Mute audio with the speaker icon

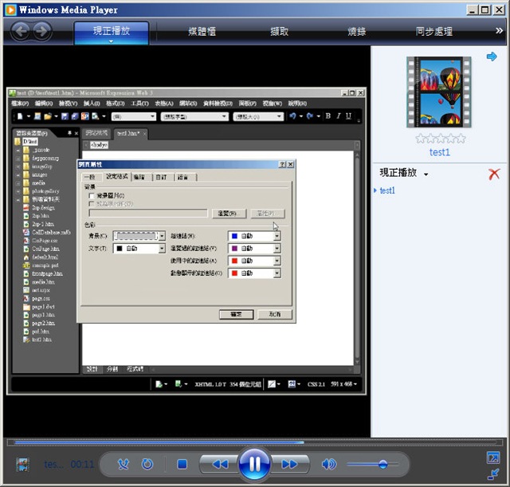pos(329,464)
